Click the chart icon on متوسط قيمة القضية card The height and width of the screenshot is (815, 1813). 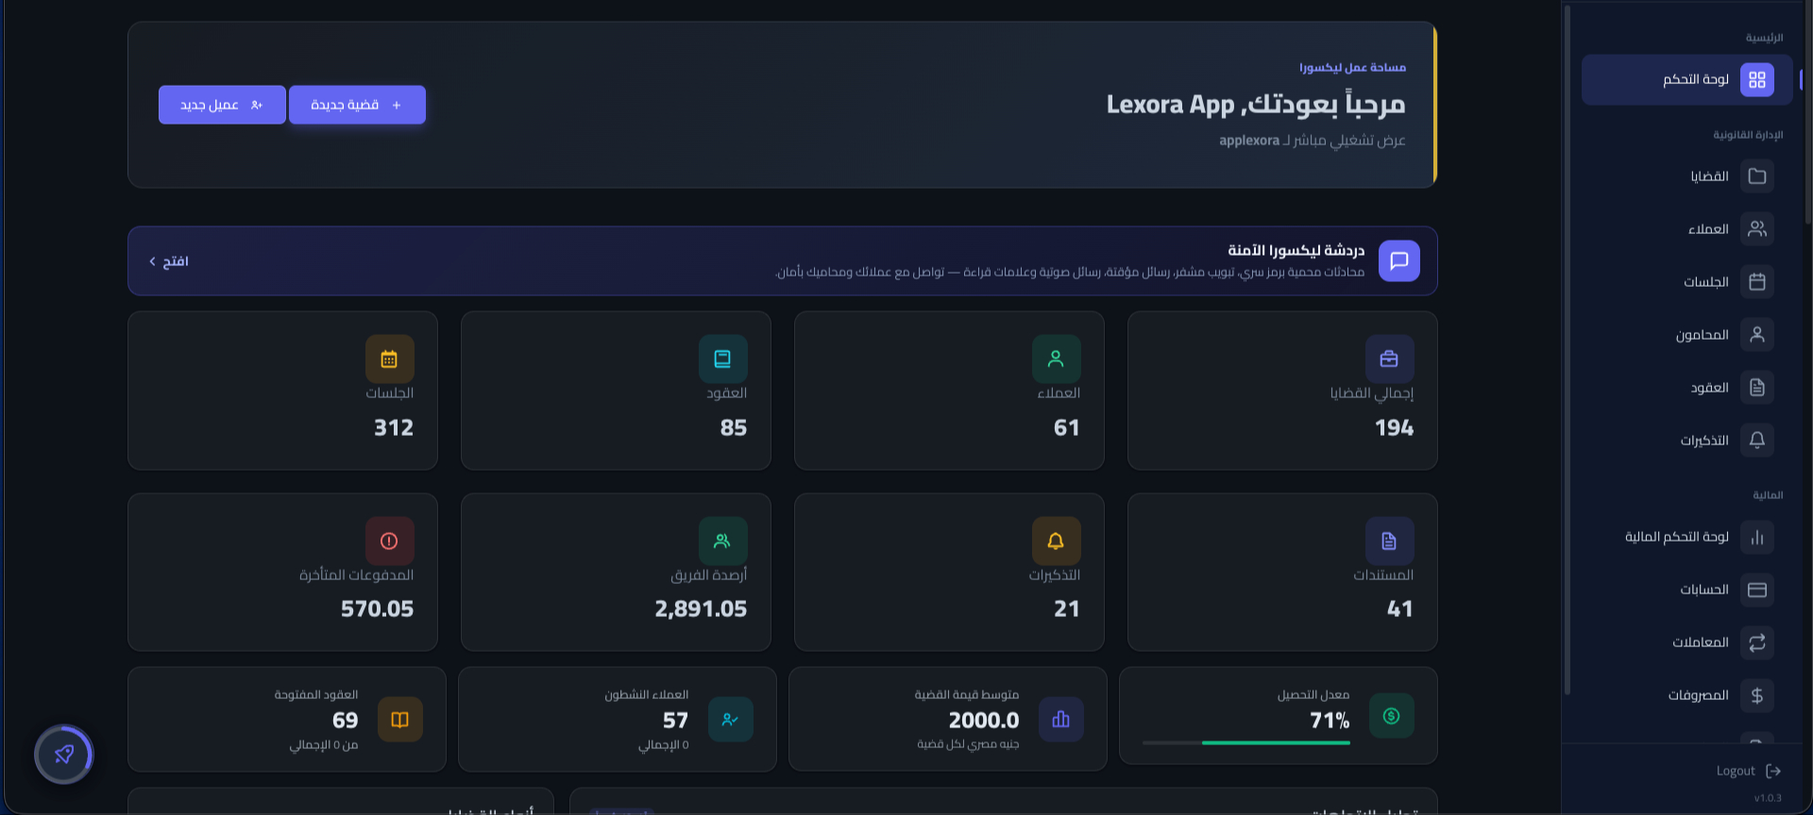pos(1060,720)
